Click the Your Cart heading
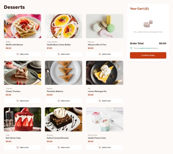 click(139, 9)
